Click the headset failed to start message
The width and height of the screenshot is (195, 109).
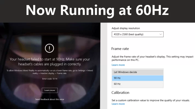click(x=50, y=61)
